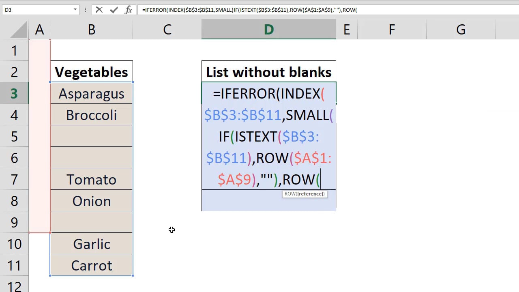Open Insert Function fx dialog

click(x=128, y=10)
